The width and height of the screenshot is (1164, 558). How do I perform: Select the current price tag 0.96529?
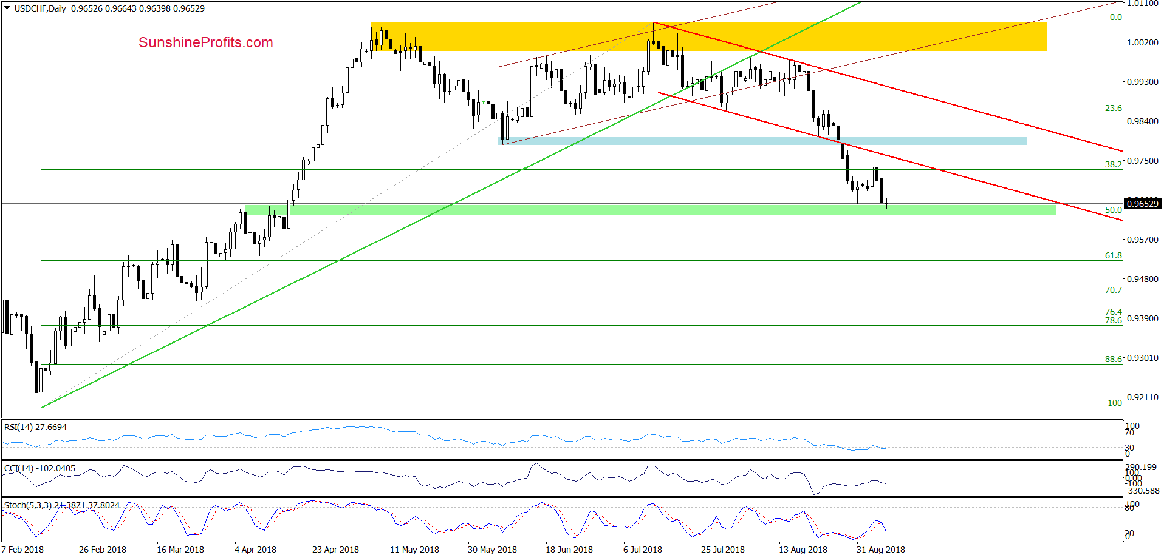(1142, 204)
